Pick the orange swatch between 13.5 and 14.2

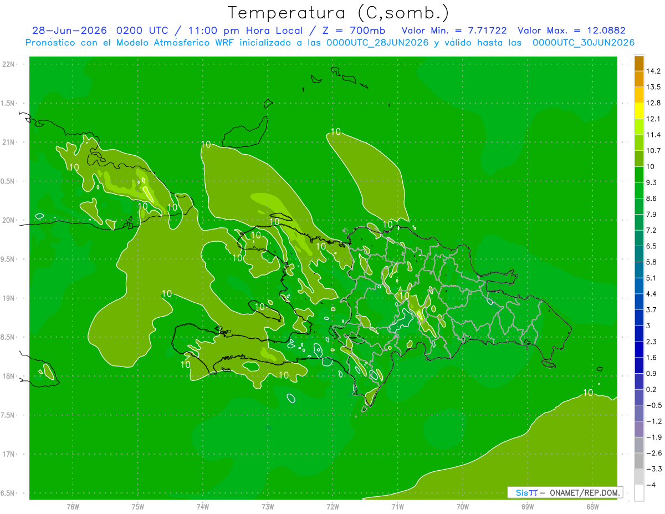pos(639,79)
